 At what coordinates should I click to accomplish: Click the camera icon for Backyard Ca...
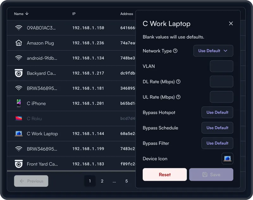click(19, 73)
